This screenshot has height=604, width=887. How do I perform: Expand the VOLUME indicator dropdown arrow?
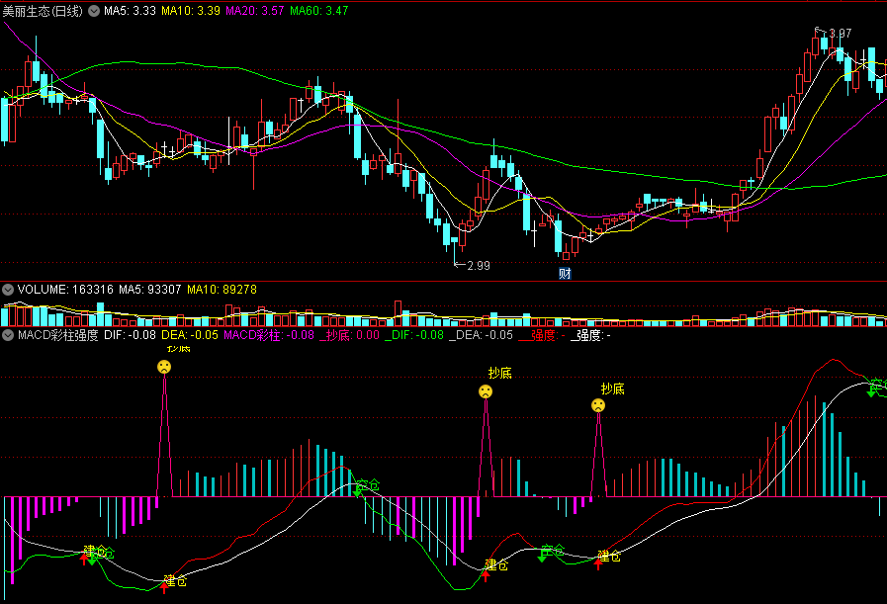point(7,290)
